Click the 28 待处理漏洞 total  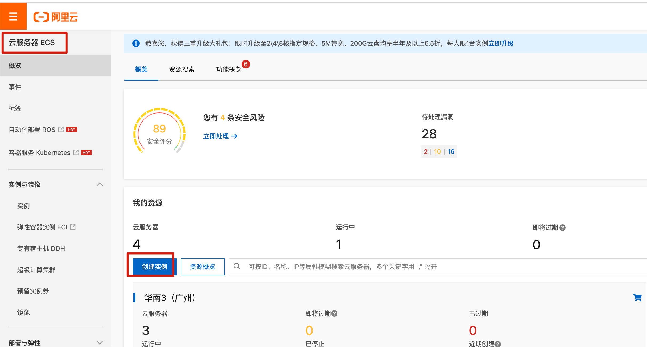[x=429, y=134]
